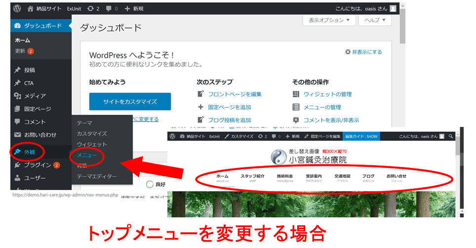Expand the 表示オプション dropdown

(328, 20)
